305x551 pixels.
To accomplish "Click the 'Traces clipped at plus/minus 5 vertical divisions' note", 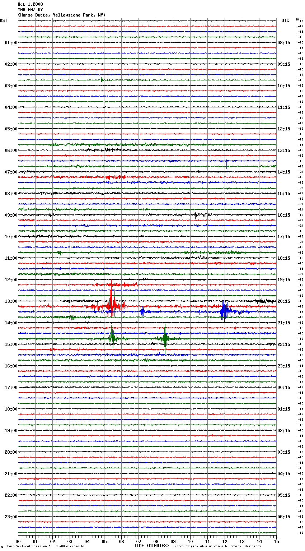I will click(x=217, y=546).
